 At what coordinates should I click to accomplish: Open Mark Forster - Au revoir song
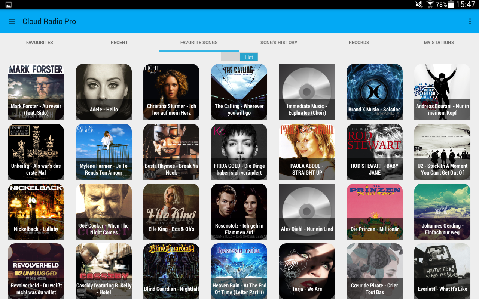point(36,92)
